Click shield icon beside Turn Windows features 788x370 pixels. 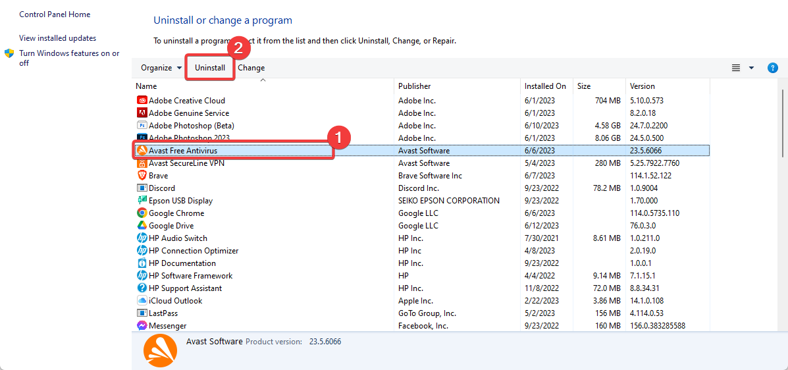(9, 53)
